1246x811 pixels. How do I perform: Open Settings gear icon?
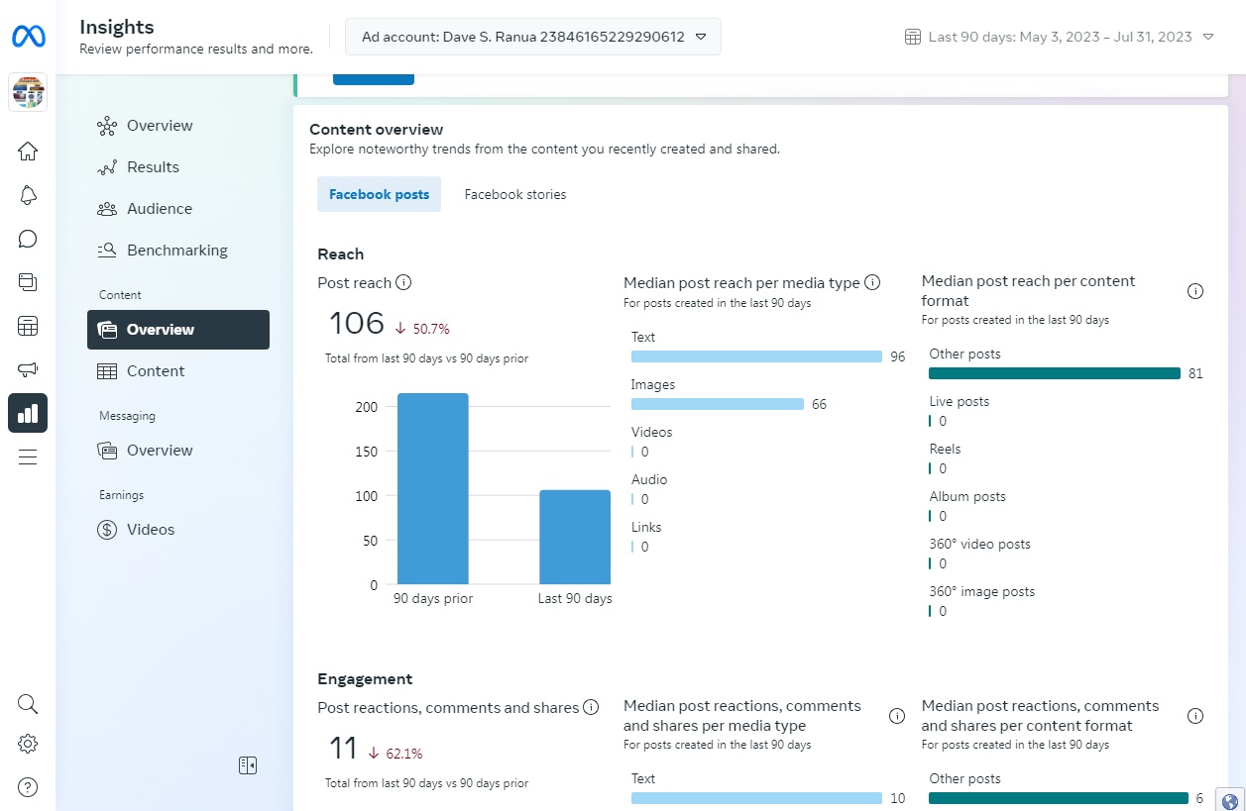(x=28, y=744)
